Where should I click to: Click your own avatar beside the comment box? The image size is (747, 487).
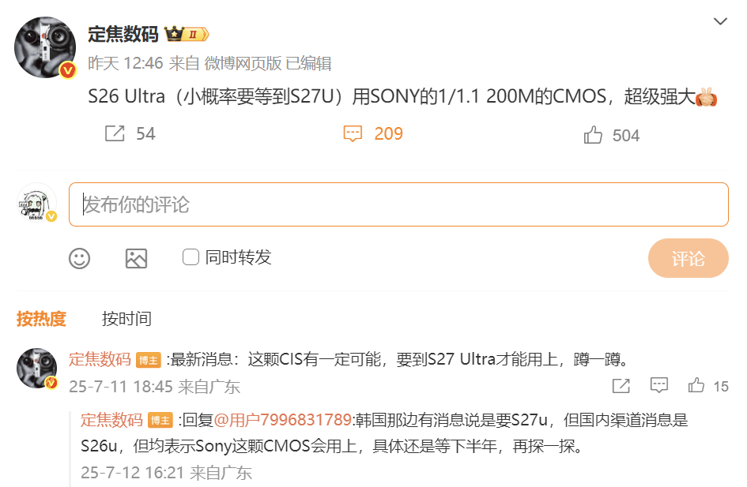pos(36,203)
